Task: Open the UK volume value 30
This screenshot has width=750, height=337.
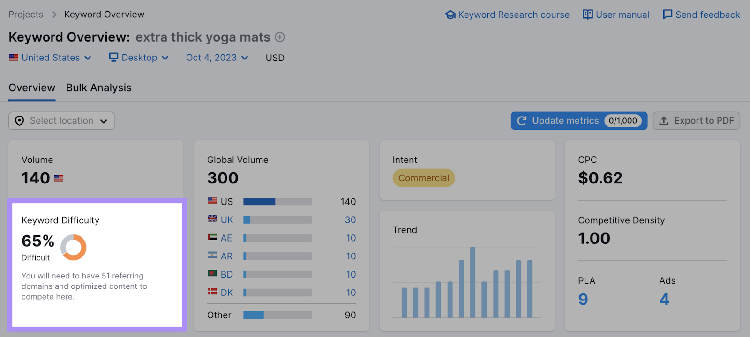Action: click(350, 220)
